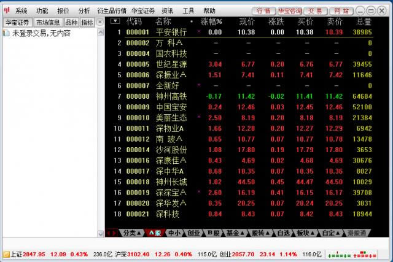Sort by the 买价 column header
393x262 pixels.
tap(305, 21)
